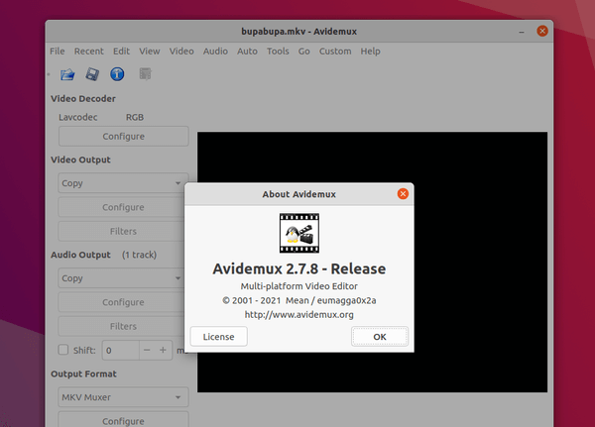Click the "Output Format" section heading
The image size is (595, 427).
click(84, 374)
